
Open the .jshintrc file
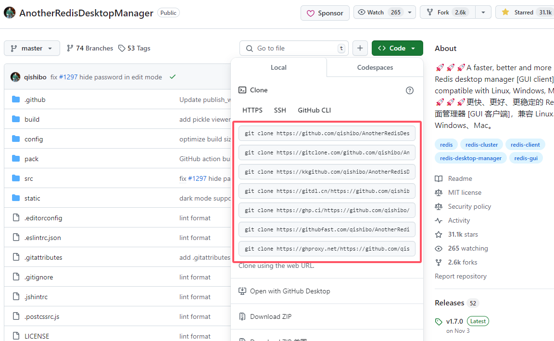coord(36,297)
